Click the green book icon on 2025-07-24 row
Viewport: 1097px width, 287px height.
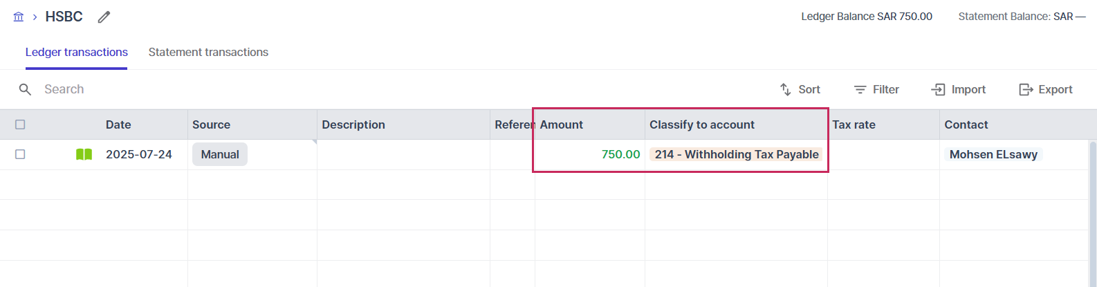84,154
